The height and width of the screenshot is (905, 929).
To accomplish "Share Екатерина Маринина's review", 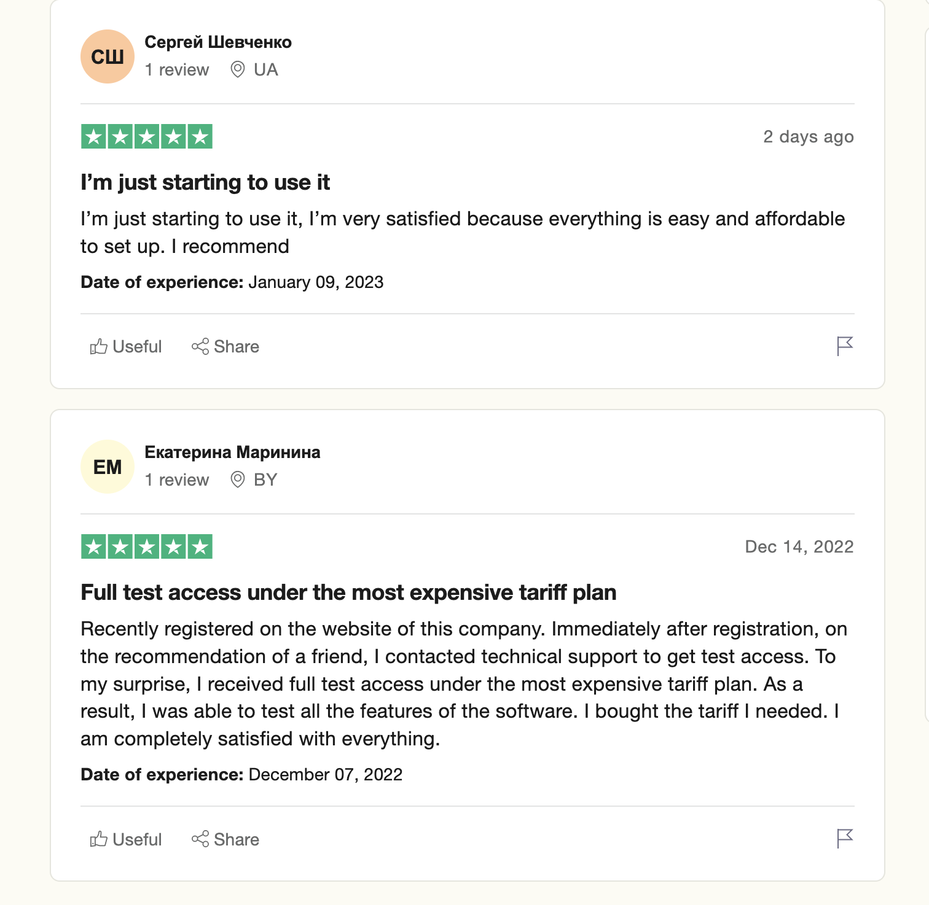I will click(225, 839).
